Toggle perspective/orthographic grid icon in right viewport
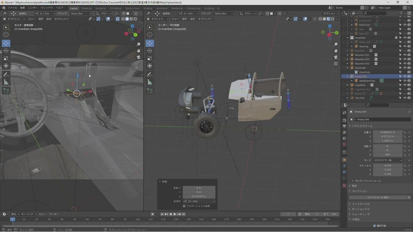Screen dimensions: 413x232 (x=336, y=64)
